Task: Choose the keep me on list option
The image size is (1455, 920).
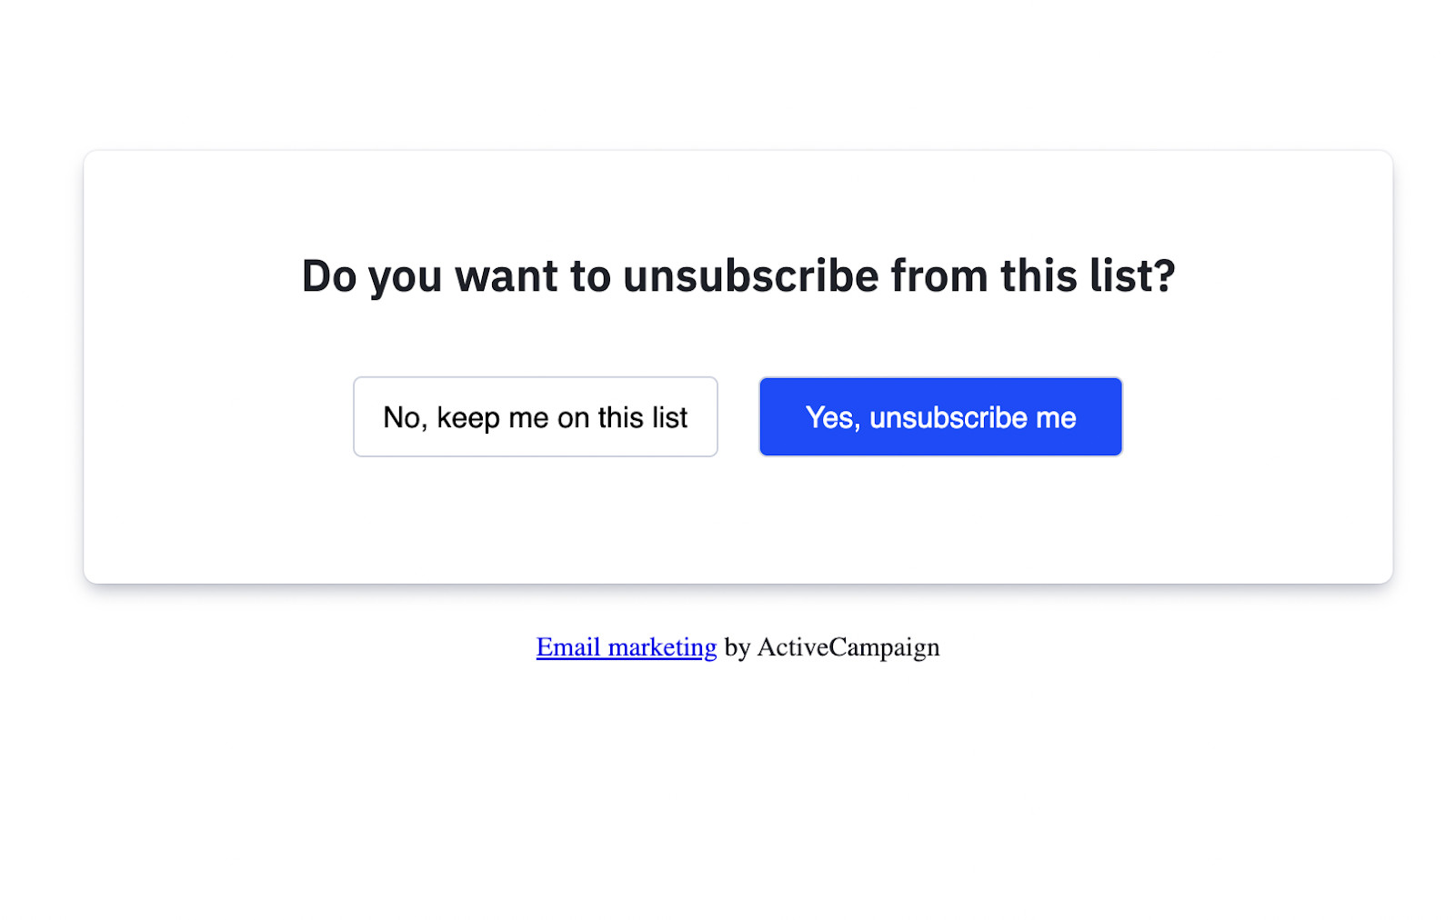Action: [x=535, y=417]
